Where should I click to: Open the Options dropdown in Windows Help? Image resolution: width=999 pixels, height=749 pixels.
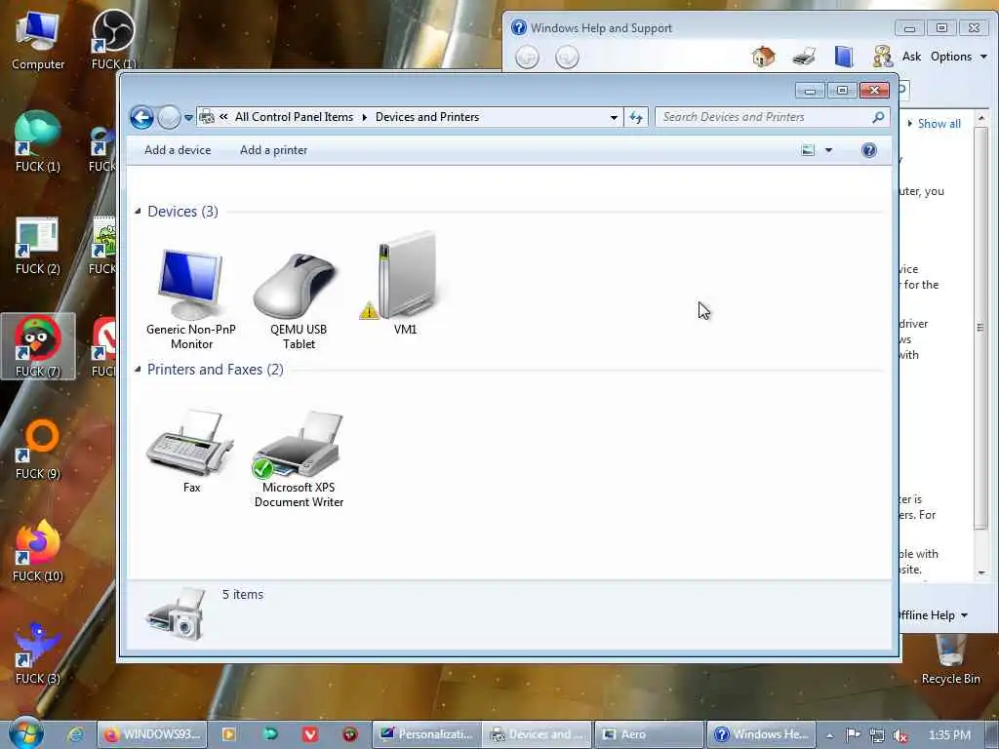(958, 57)
